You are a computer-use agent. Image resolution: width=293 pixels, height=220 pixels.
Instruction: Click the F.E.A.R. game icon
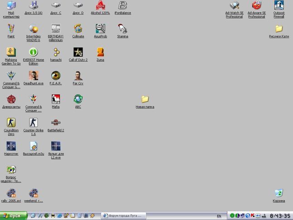[x=55, y=76]
